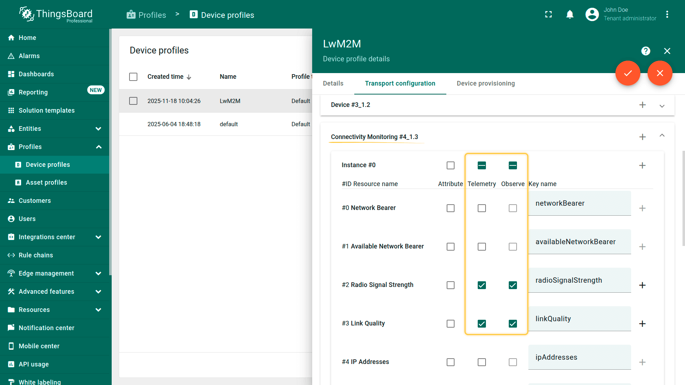Collapse Connectivity Monitoring #4_1.3 section
685x385 pixels.
pos(662,135)
